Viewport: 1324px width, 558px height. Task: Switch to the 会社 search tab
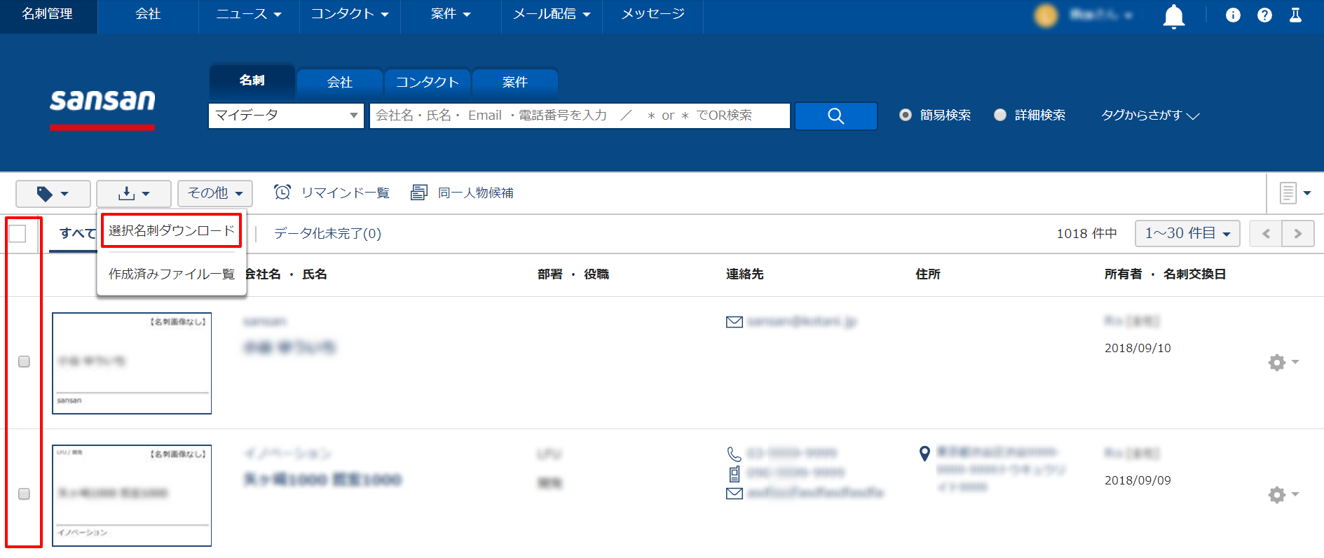click(340, 83)
